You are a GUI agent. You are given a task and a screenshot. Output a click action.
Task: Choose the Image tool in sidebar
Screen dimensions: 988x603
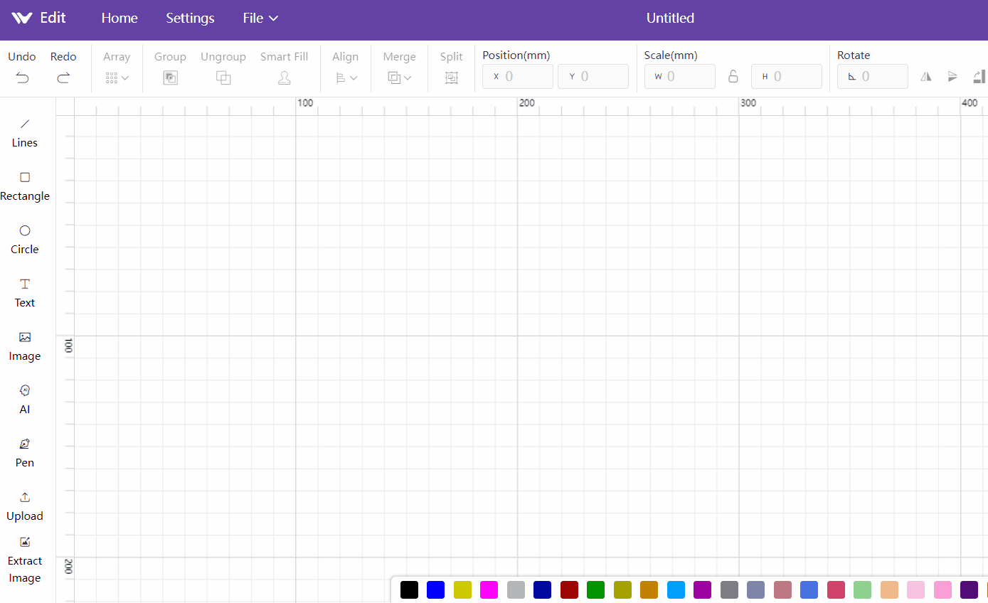[x=25, y=346]
